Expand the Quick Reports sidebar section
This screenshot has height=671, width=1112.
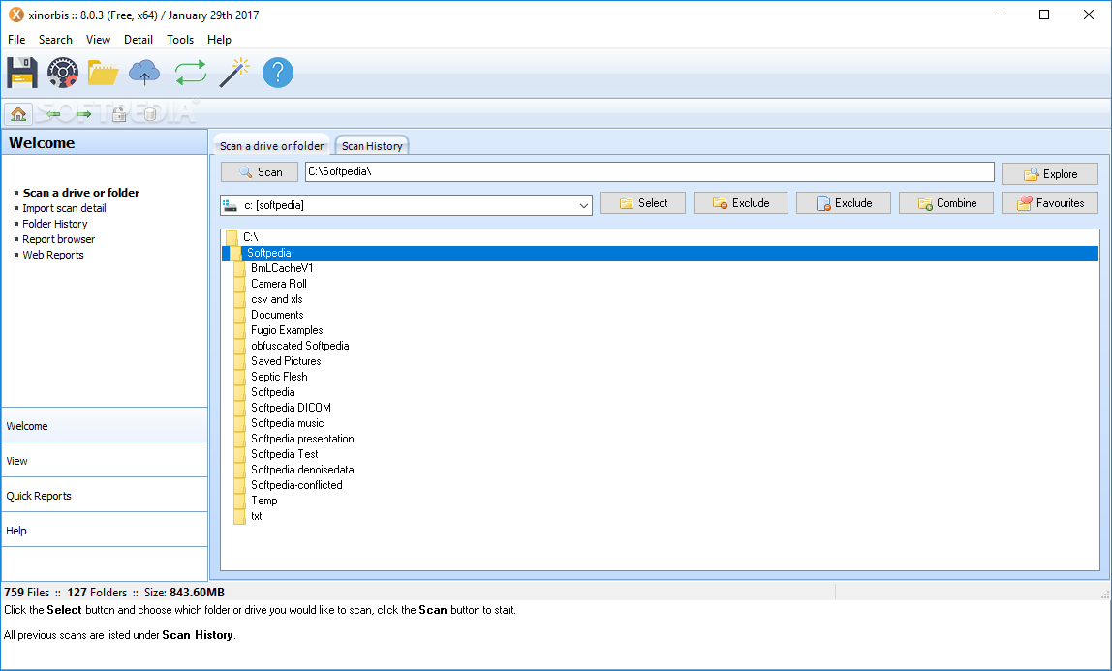[105, 496]
